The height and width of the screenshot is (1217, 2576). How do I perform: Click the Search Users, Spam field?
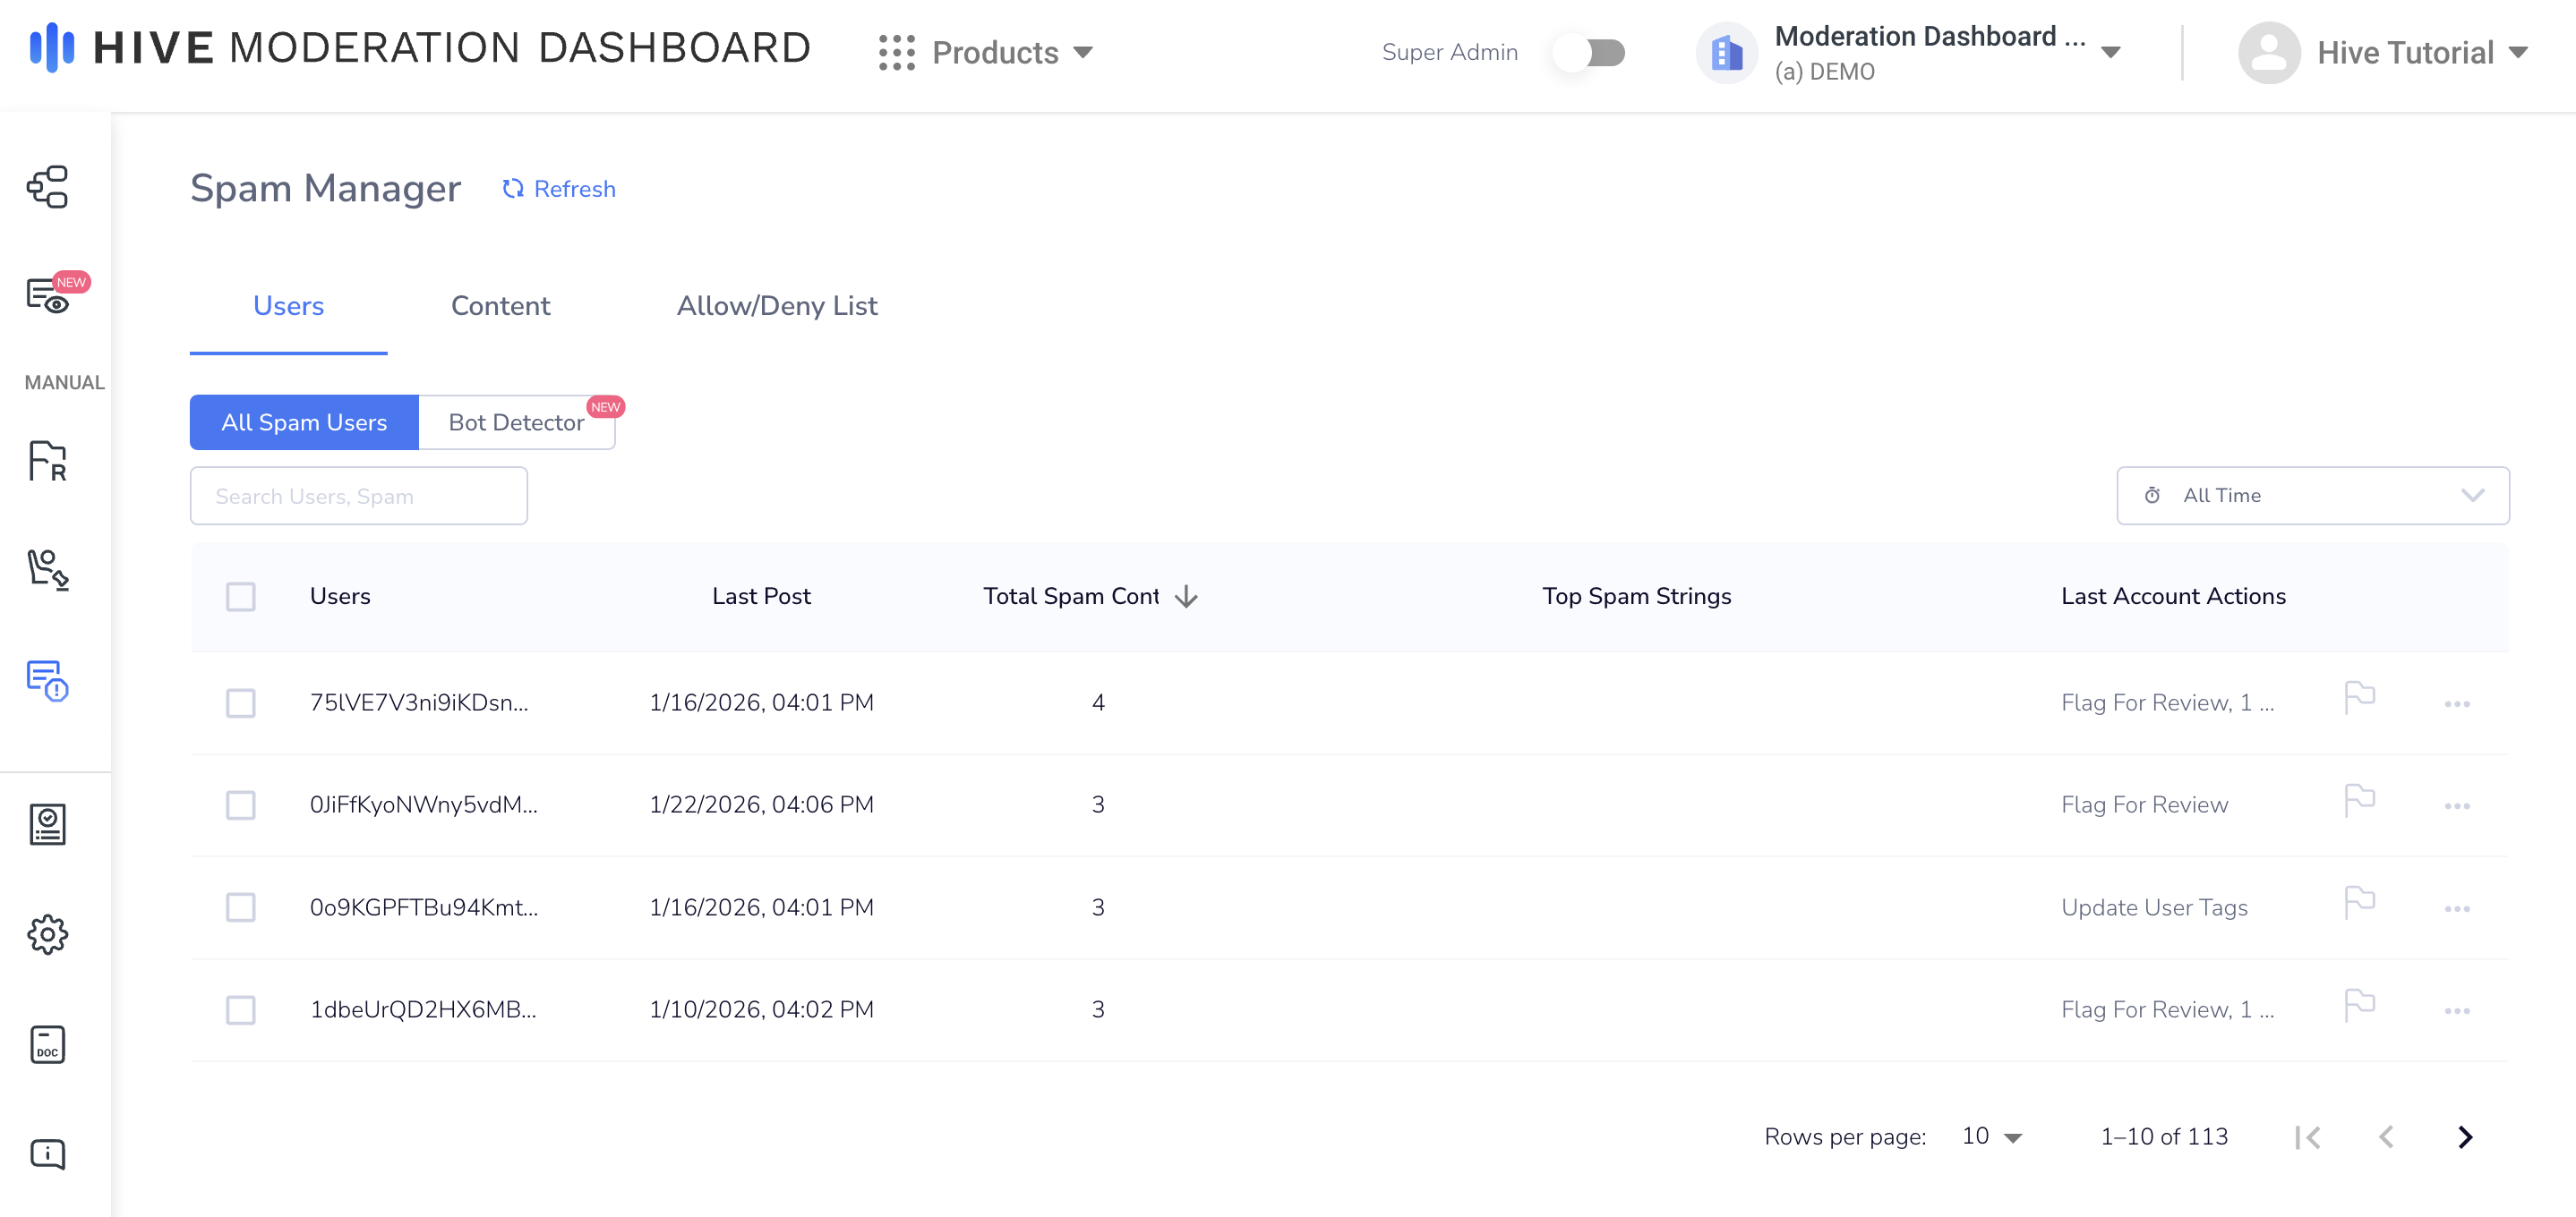(358, 496)
